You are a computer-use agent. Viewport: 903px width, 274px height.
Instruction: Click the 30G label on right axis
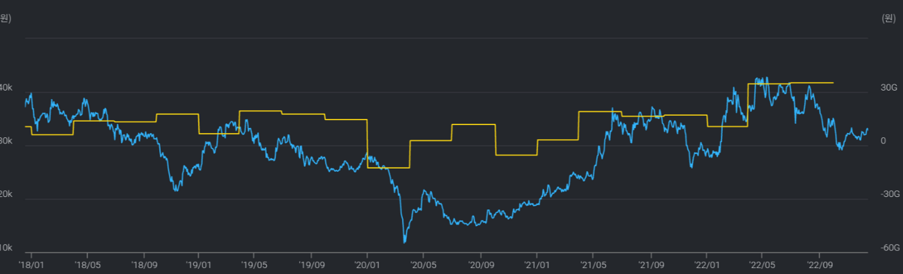(x=888, y=88)
